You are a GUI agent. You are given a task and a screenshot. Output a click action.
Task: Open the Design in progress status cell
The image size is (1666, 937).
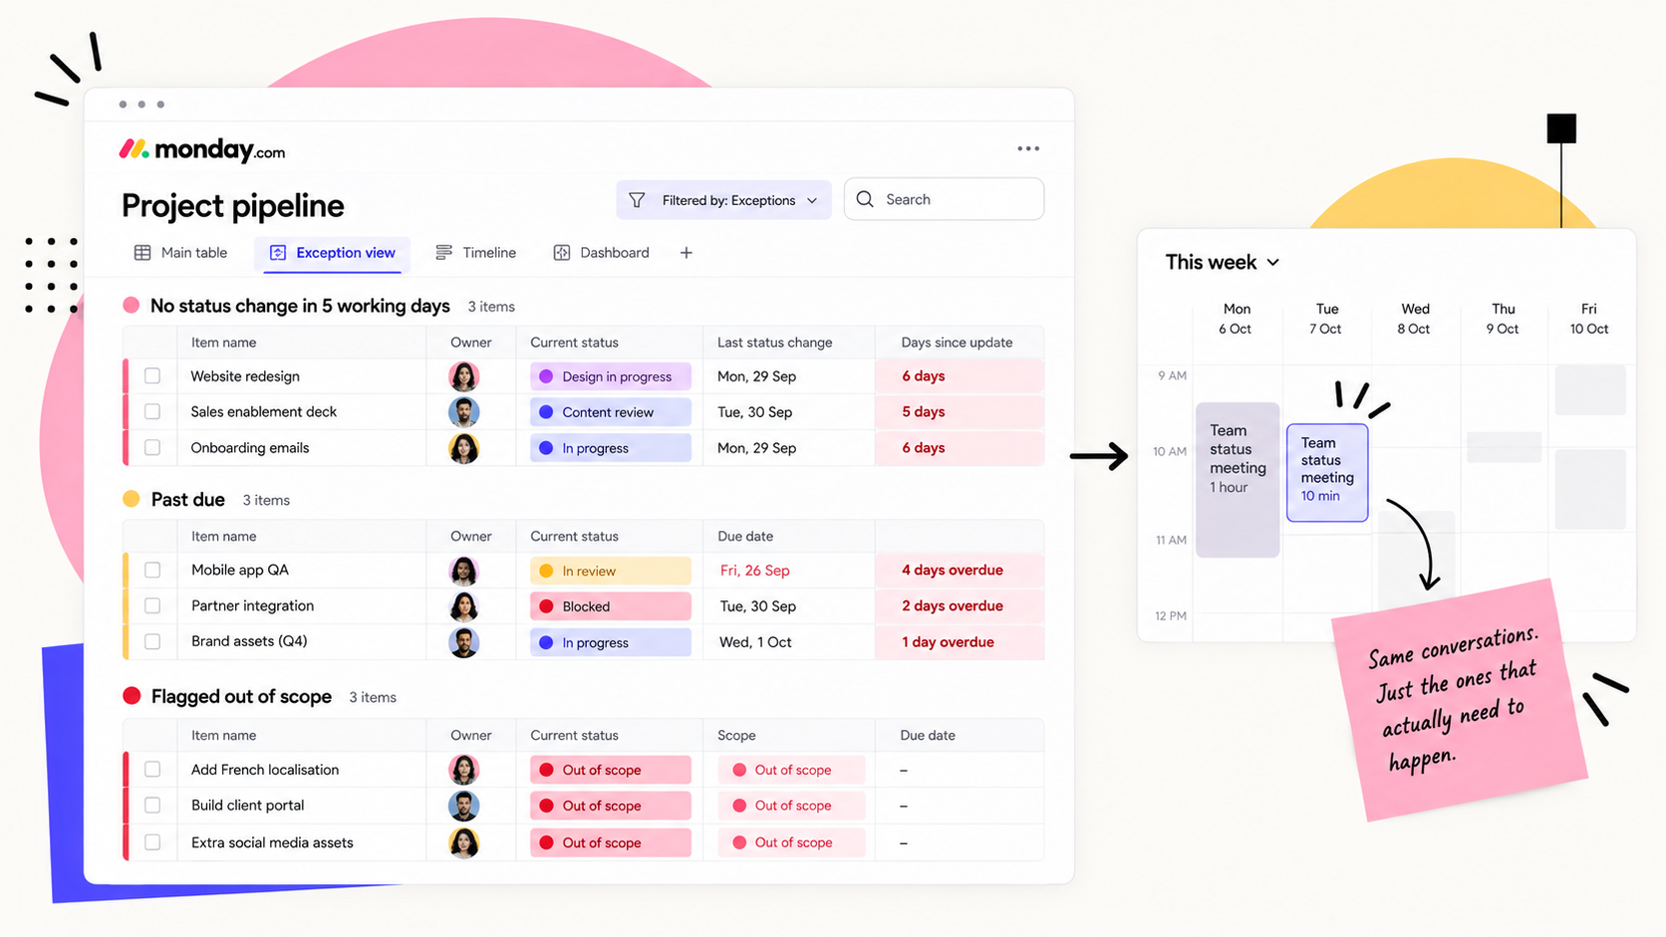[611, 376]
